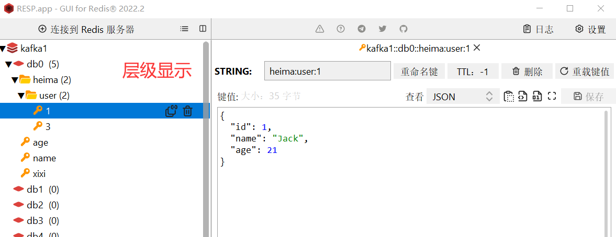Toggle the split panel layout icon
Screen dimensions: 616x237
[203, 29]
